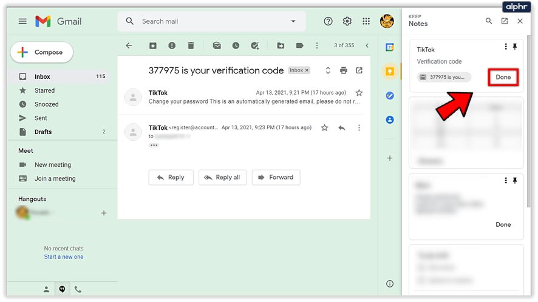Click the info icon in the side panel
The width and height of the screenshot is (538, 302).
click(390, 284)
